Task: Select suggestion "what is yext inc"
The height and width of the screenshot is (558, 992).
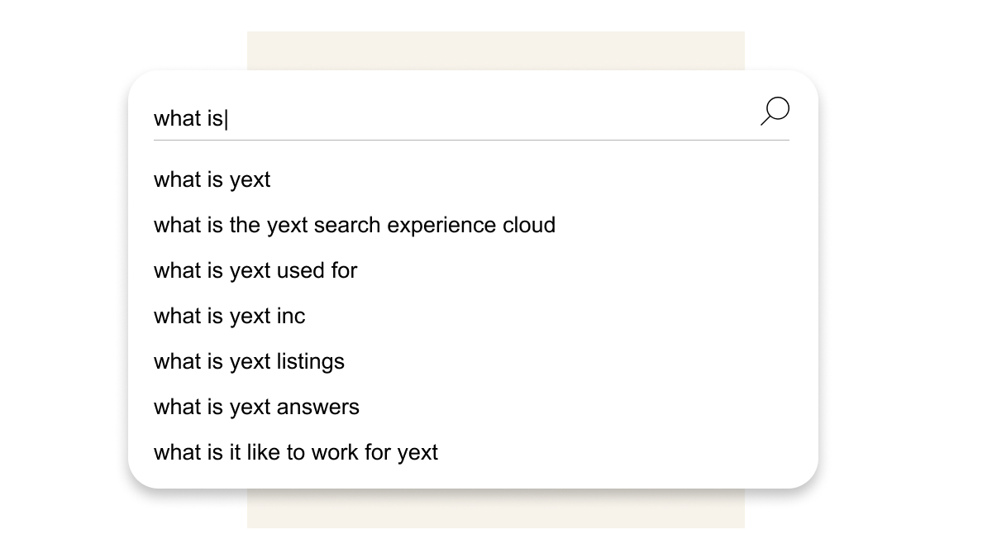Action: (230, 317)
